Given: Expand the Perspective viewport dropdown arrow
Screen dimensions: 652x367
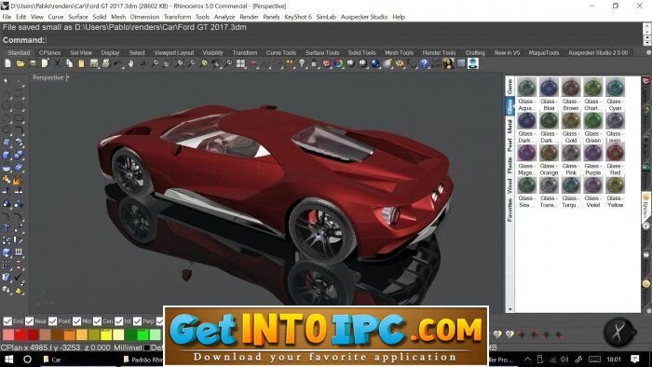Looking at the screenshot, I should [68, 77].
